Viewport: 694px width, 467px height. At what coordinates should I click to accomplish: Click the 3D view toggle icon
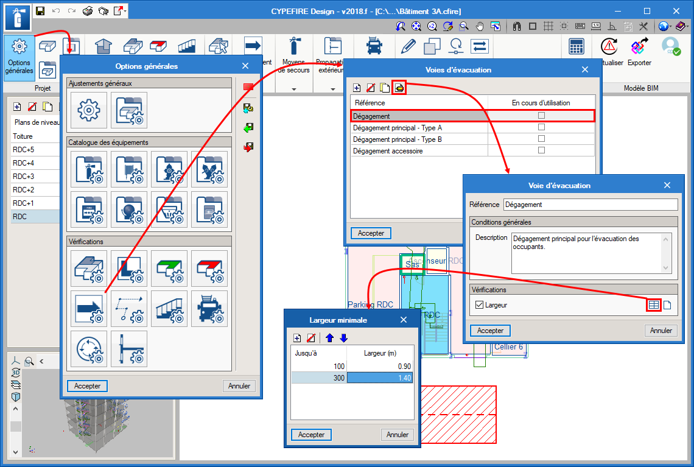pos(16,373)
